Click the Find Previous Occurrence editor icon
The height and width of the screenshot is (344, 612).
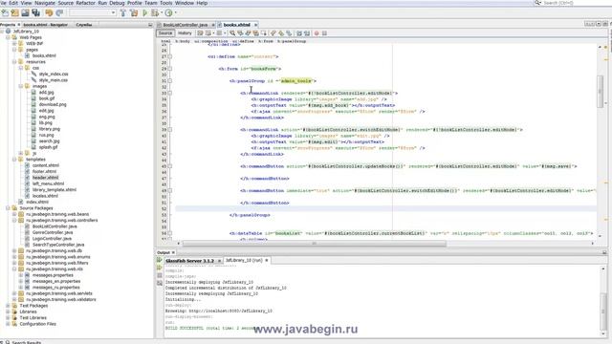tap(240, 33)
